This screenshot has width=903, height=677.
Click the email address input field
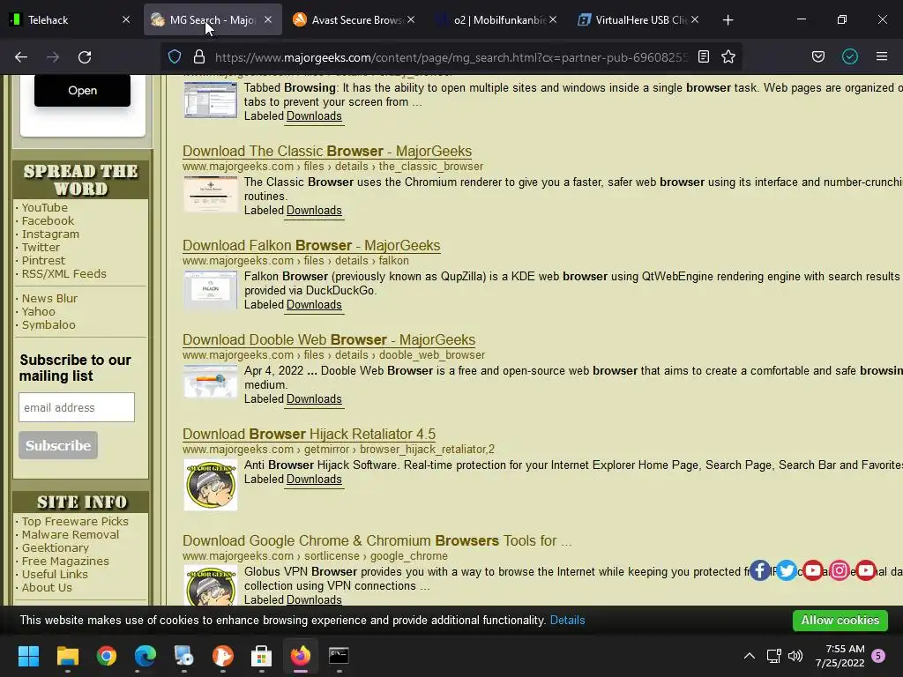click(77, 407)
